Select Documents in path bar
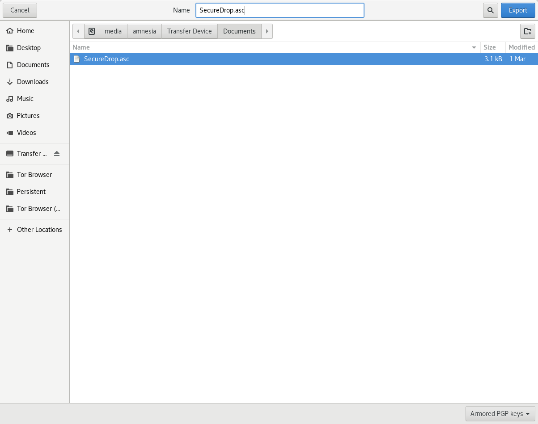The width and height of the screenshot is (538, 424). (x=239, y=31)
